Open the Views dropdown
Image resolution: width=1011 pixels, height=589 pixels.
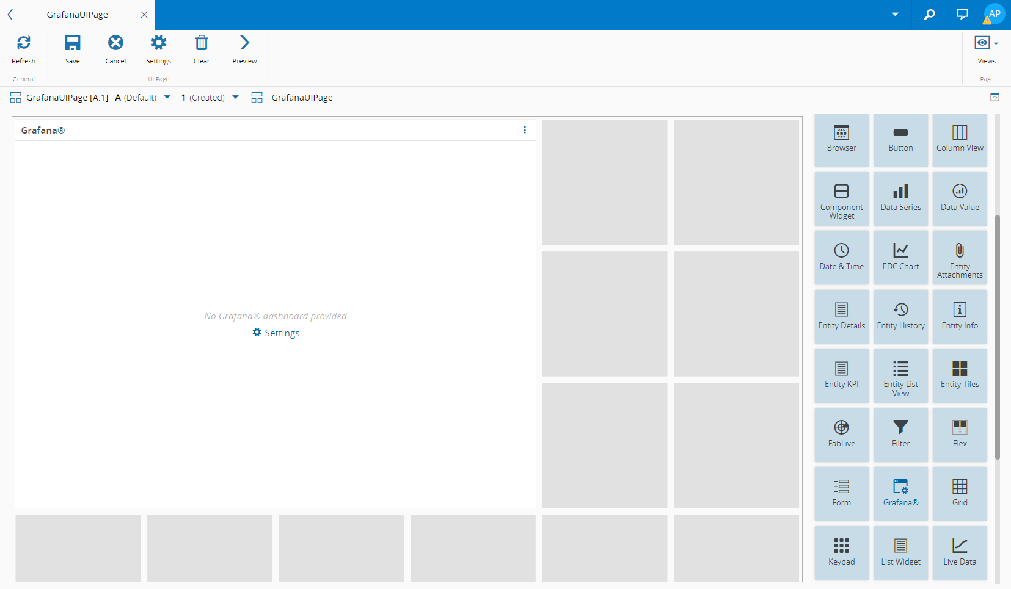pos(987,49)
